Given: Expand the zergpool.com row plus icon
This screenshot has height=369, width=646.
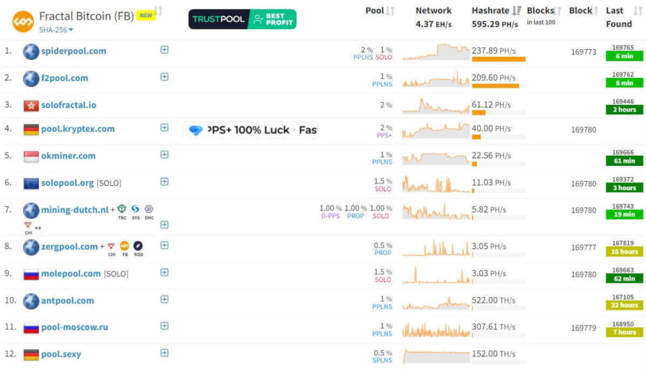Looking at the screenshot, I should (164, 245).
